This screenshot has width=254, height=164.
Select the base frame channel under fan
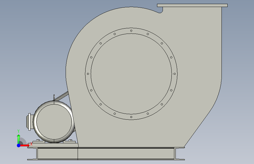[106, 154]
